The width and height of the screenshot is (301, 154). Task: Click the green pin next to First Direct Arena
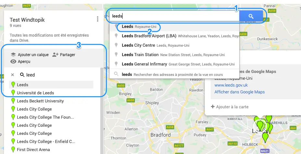(13, 149)
